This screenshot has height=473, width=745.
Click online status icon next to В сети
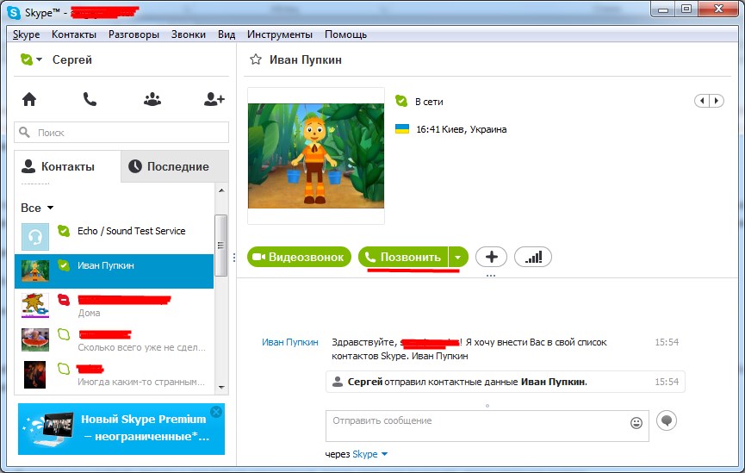401,101
